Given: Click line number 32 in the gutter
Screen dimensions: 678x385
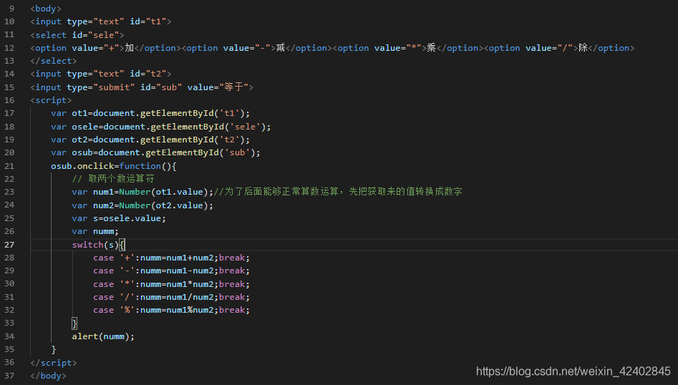Looking at the screenshot, I should 9,310.
